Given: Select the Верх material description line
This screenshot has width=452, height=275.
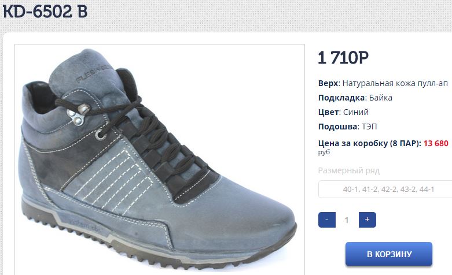Looking at the screenshot, I should (383, 83).
